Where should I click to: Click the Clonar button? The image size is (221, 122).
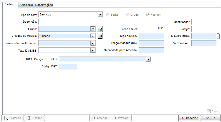click(34, 118)
